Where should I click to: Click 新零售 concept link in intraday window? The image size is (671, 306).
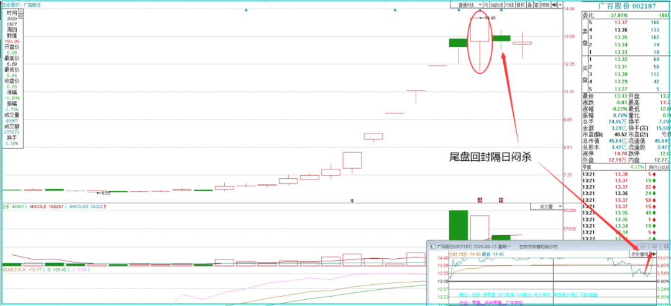pos(489,294)
